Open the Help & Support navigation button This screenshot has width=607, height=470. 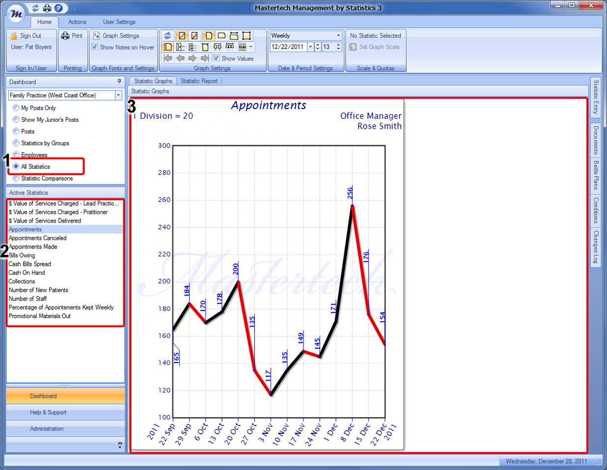pyautogui.click(x=65, y=413)
